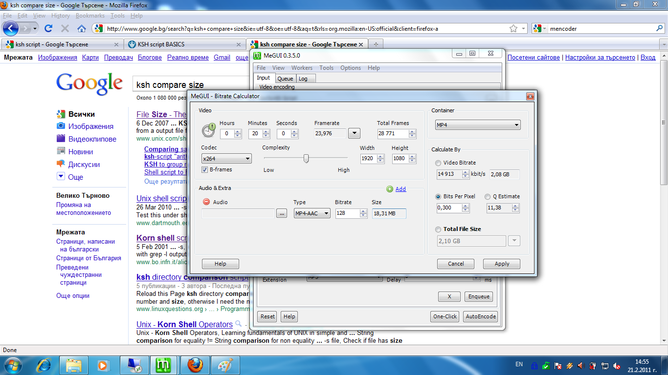Click Google search box 'ksh compare size'
668x375 pixels.
point(191,84)
